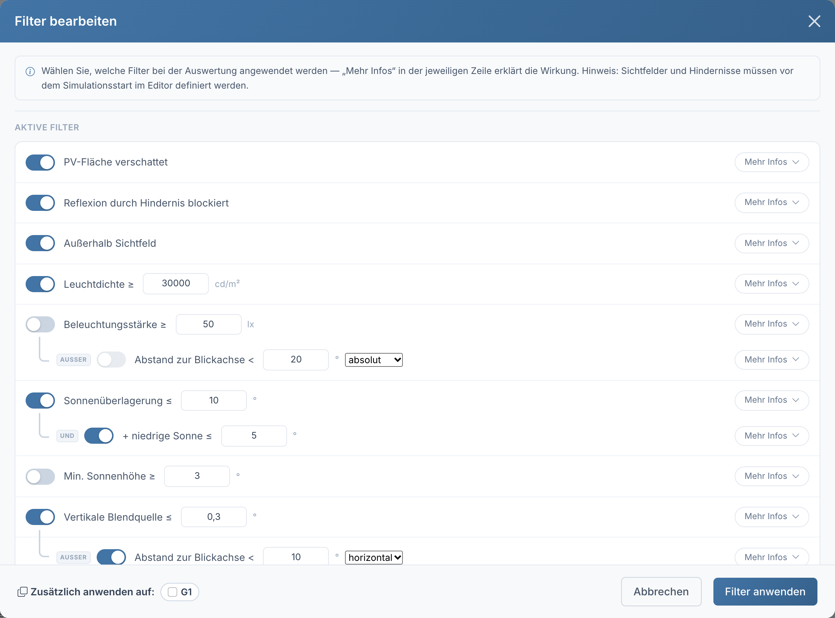Expand Mehr Infos for Leuchtdichte row

click(772, 284)
